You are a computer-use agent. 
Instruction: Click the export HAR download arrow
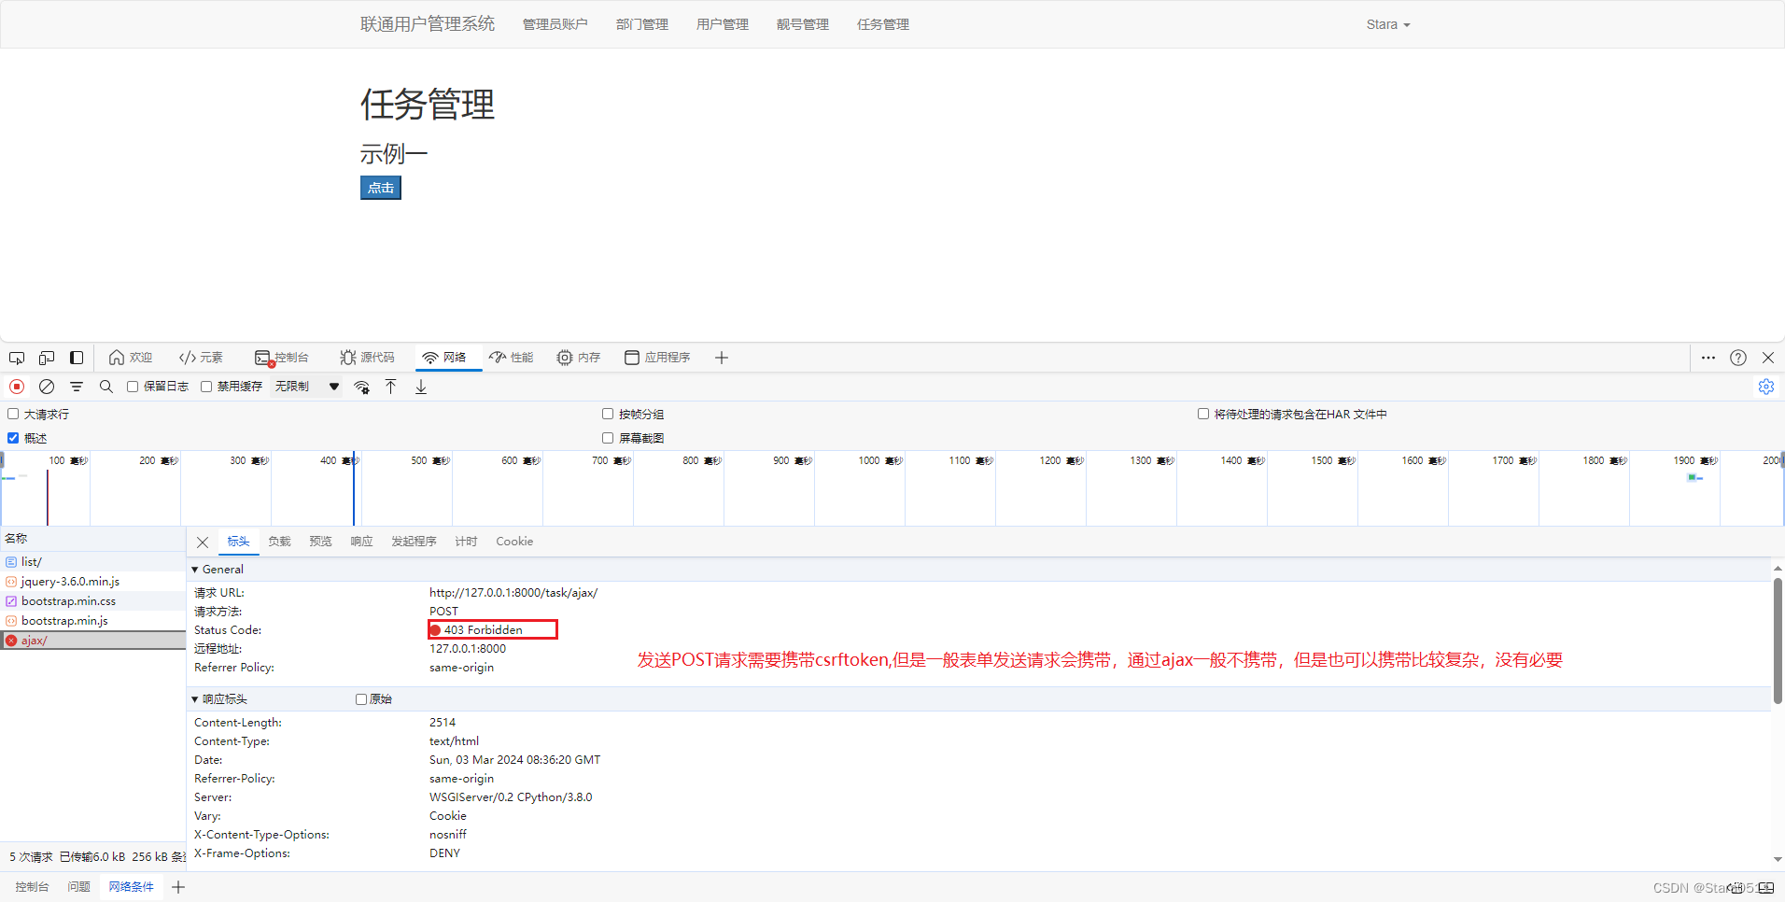click(x=421, y=387)
